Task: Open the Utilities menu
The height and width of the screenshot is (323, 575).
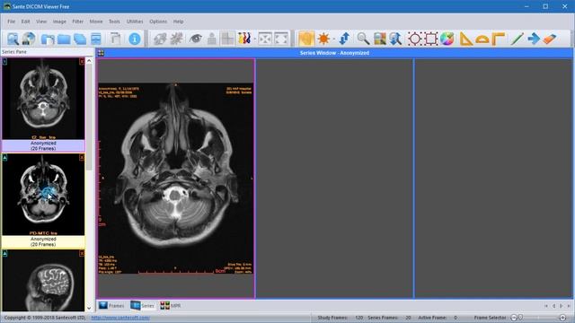Action: click(135, 22)
